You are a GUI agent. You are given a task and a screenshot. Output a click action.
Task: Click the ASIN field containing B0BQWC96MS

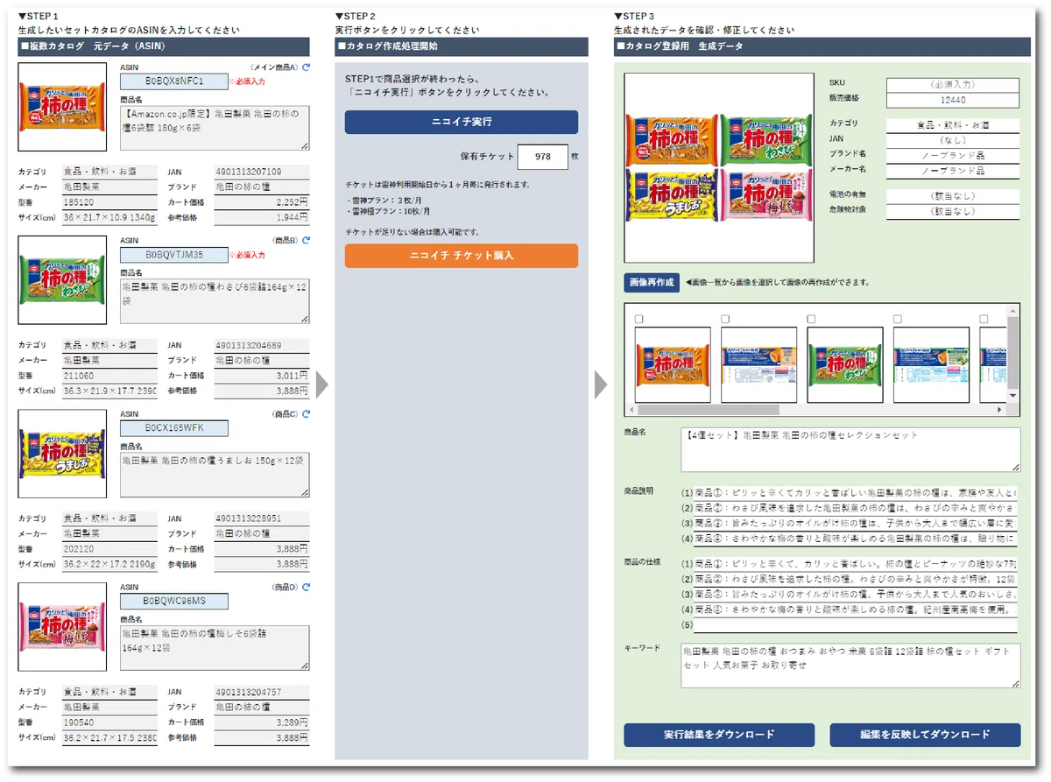point(173,602)
